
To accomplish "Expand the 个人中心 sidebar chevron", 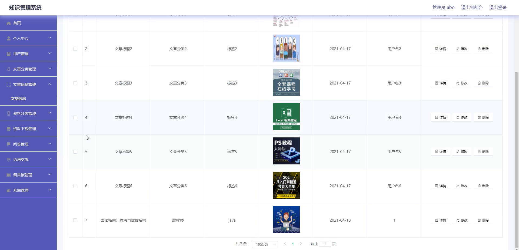I will 50,38.
